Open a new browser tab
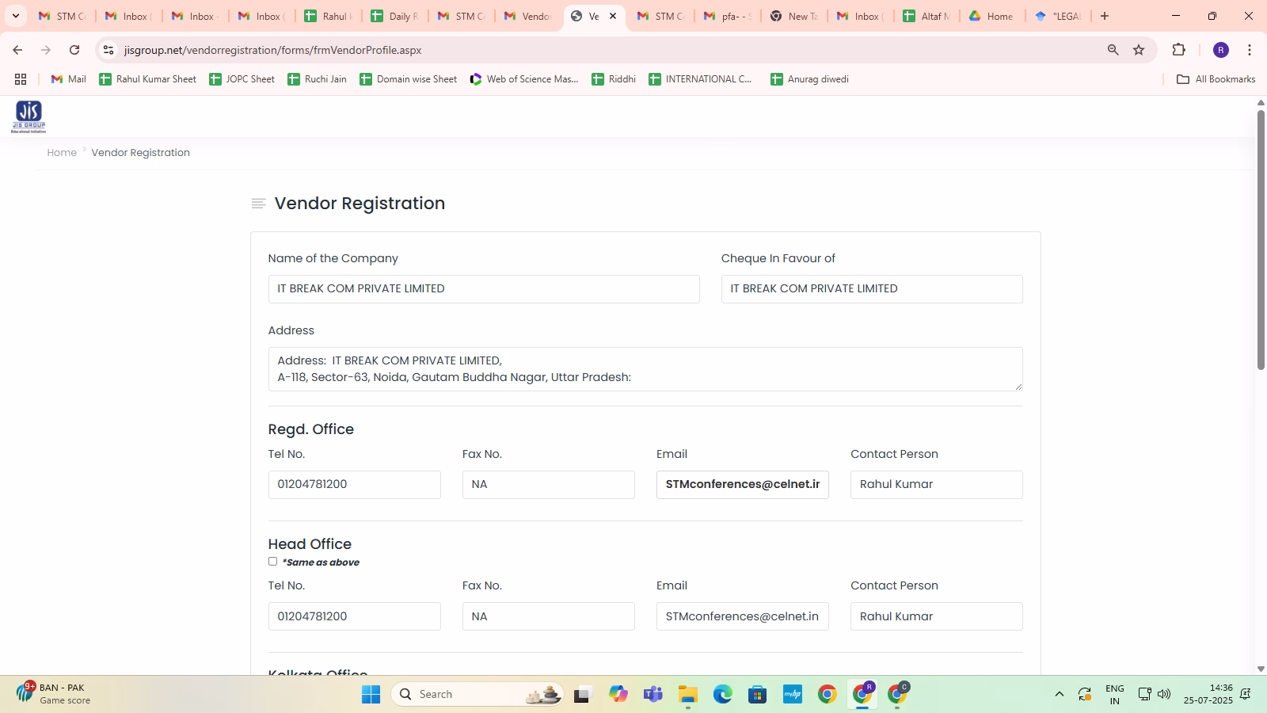This screenshot has height=713, width=1267. pos(1105,16)
